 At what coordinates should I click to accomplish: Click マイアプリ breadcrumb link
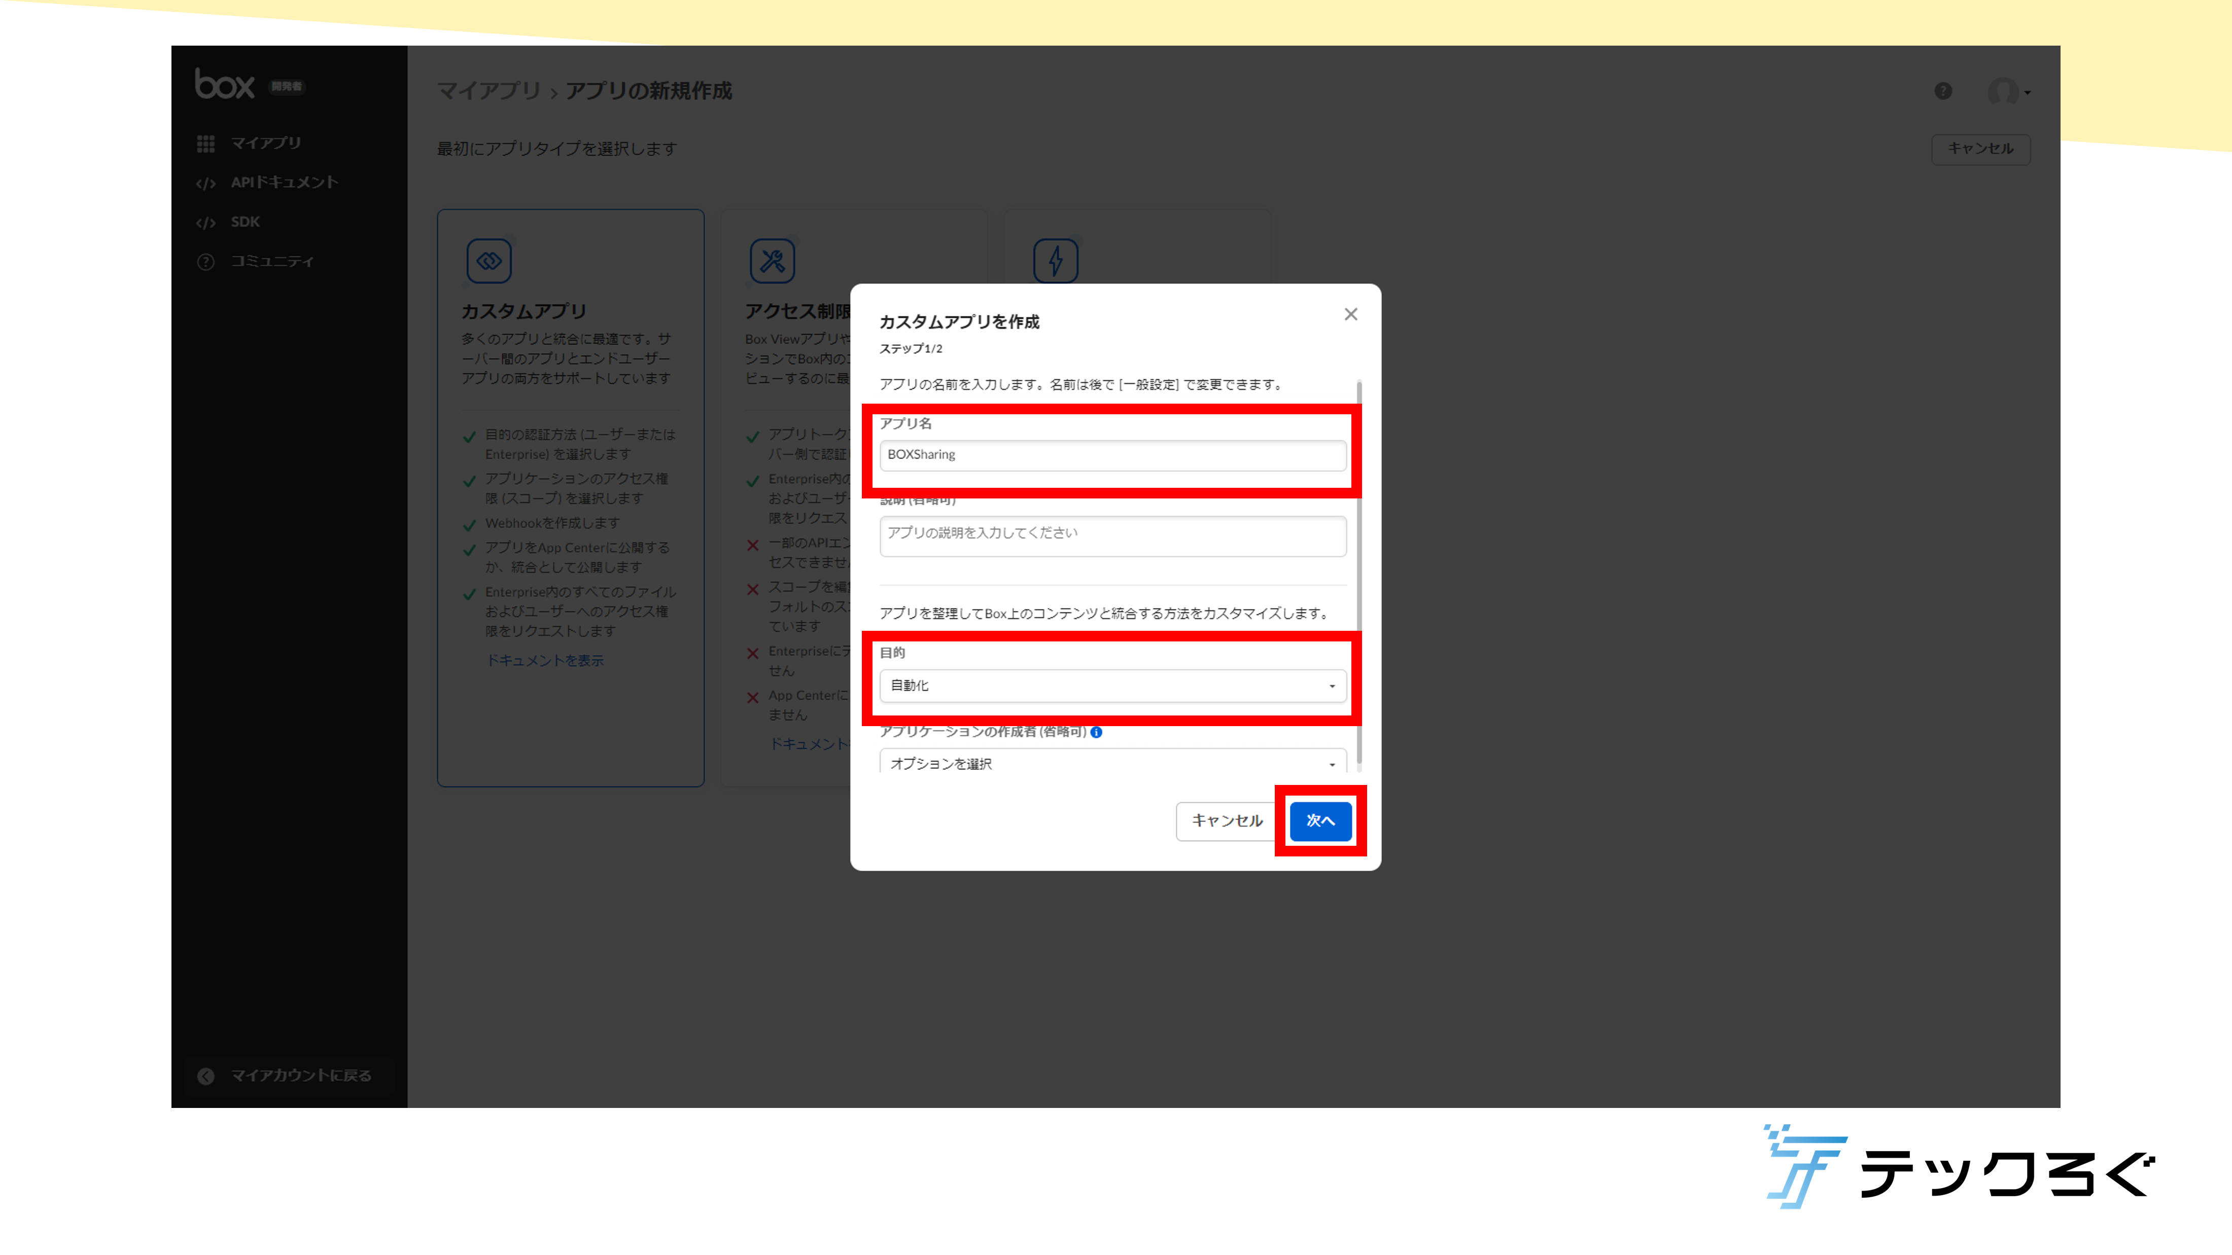tap(489, 91)
